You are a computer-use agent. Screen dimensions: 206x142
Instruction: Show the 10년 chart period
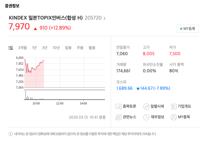coord(56,48)
